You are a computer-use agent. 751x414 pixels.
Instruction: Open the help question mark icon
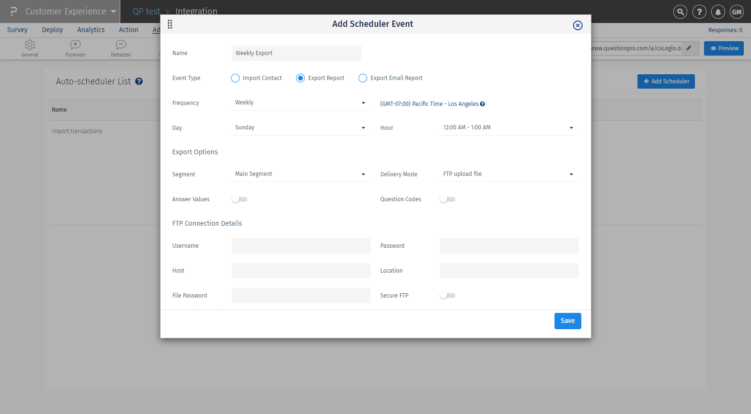point(699,12)
